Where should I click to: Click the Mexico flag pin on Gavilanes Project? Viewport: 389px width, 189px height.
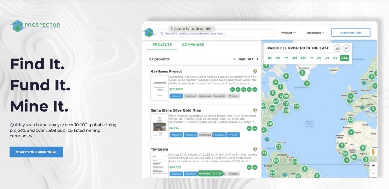point(255,71)
